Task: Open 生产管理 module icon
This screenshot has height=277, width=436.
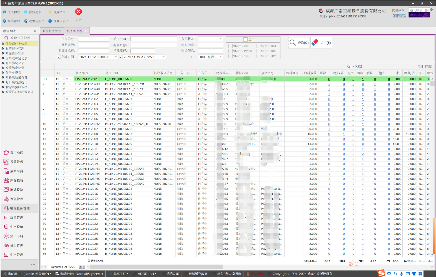Action: tap(6, 255)
